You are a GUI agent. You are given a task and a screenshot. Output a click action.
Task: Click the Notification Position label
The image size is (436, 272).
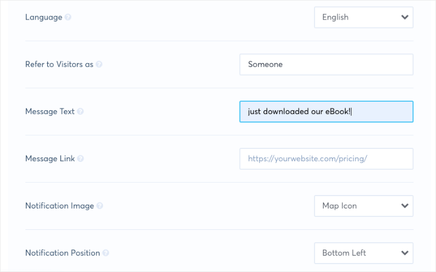[62, 253]
